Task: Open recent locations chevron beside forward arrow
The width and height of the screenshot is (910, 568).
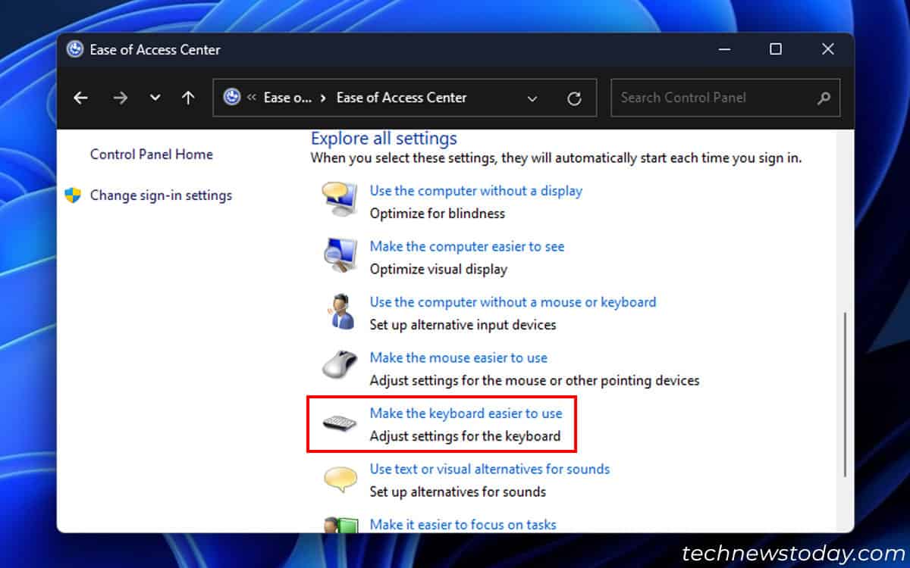Action: coord(155,98)
